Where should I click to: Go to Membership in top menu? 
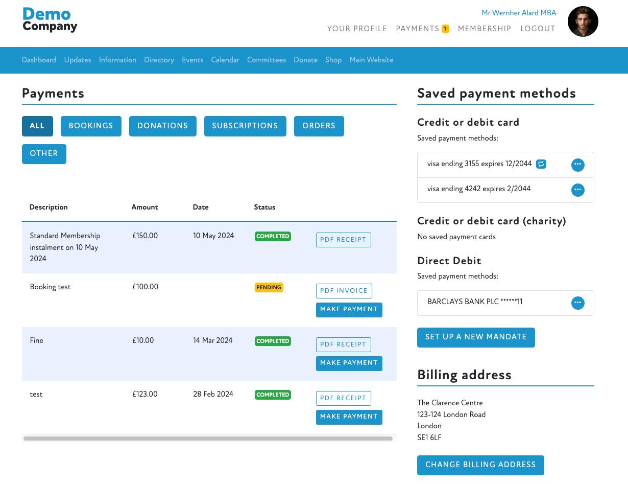tap(485, 29)
